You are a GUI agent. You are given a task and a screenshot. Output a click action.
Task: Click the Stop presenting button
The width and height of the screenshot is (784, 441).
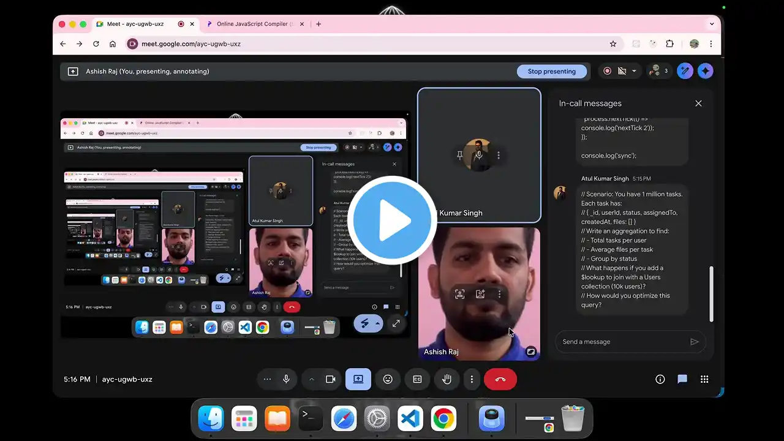click(551, 71)
